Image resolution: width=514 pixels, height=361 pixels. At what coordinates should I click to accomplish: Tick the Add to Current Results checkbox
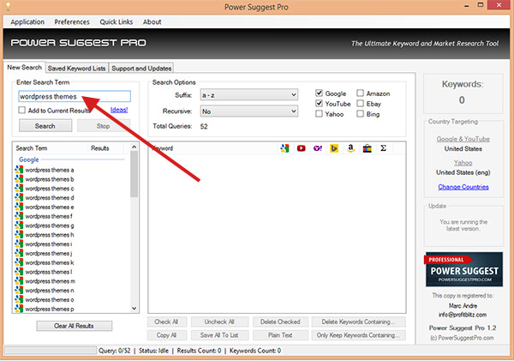(22, 111)
